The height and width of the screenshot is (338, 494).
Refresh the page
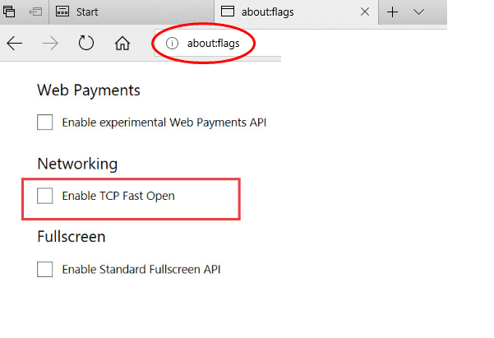pos(86,43)
